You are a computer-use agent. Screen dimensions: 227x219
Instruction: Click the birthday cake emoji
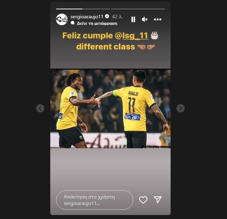click(154, 36)
